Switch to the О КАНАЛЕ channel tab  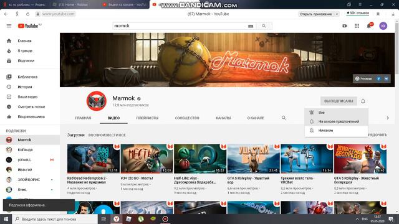256,118
